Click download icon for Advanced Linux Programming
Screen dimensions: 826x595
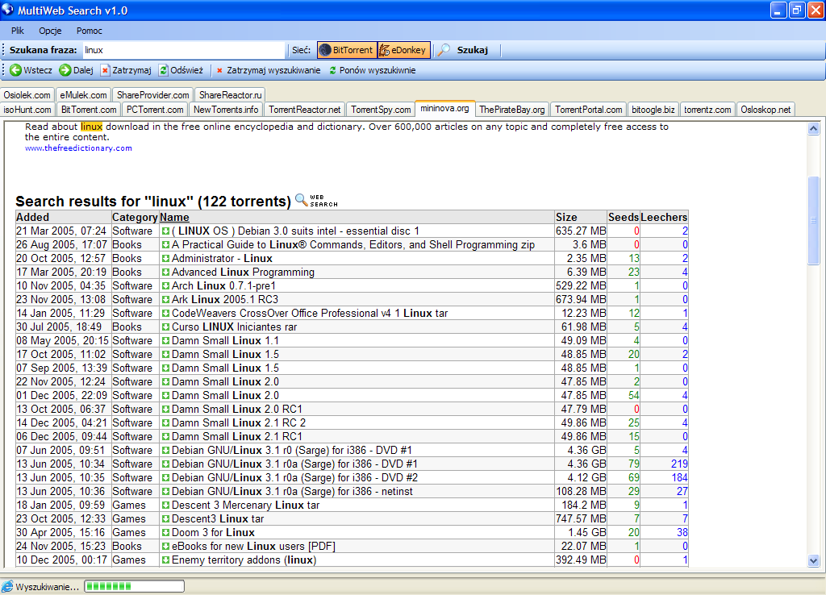click(165, 273)
